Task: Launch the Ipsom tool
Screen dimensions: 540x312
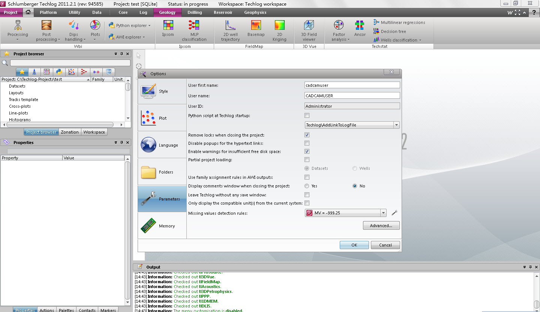Action: pos(168,28)
